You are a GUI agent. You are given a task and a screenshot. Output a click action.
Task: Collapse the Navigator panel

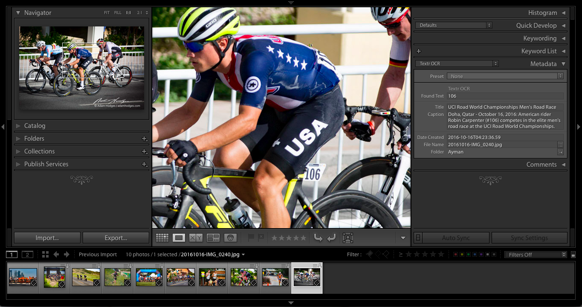coord(18,13)
